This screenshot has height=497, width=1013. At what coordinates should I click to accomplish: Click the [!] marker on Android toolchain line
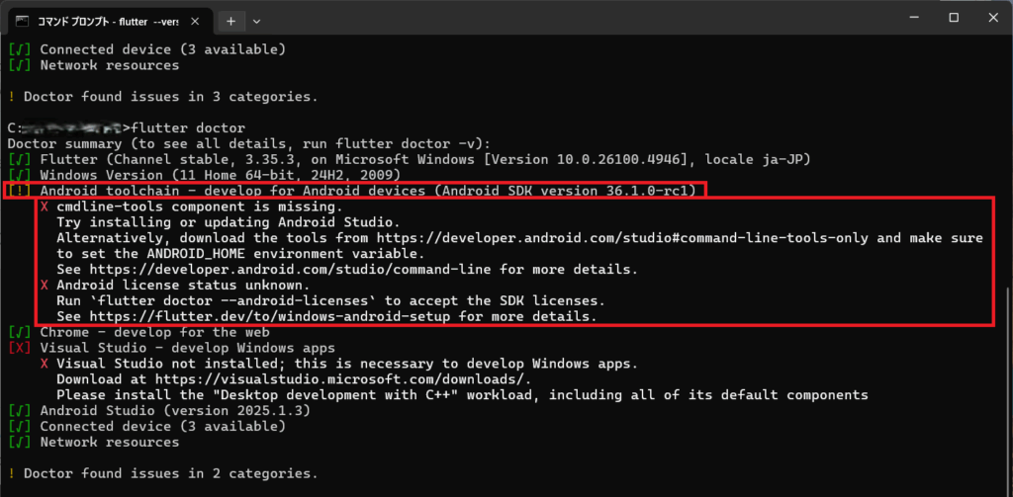(x=19, y=191)
